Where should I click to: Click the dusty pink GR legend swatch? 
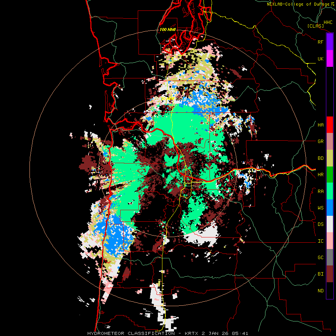[x=330, y=141]
